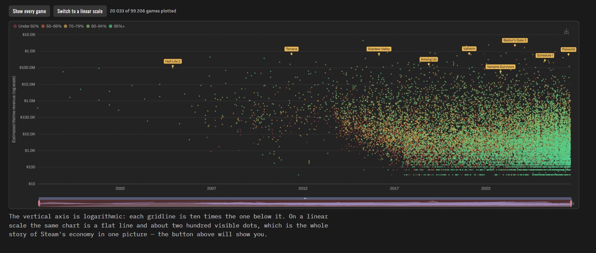Screen dimensions: 596x253
Task: Click the Stardew Valley marker label
Action: [379, 49]
